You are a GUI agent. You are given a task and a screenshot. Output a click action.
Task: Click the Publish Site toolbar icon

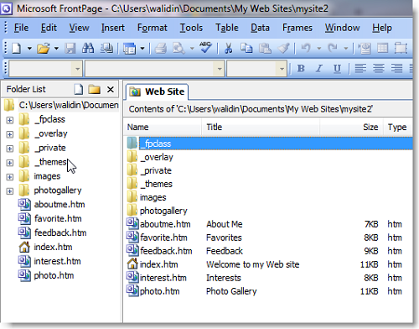106,49
